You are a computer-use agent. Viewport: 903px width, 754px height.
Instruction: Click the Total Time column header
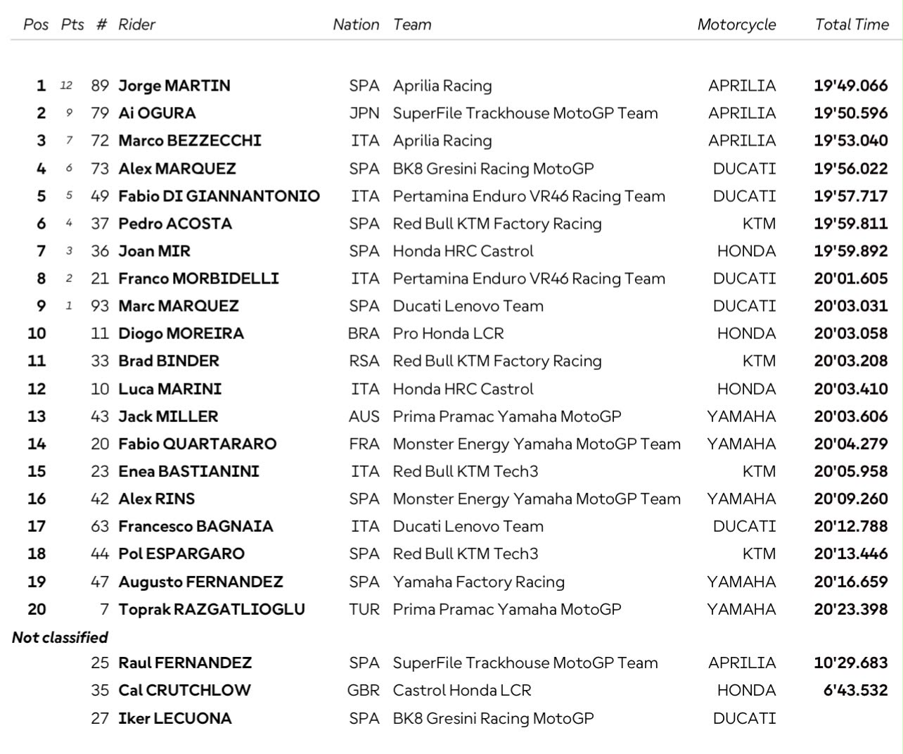click(852, 25)
